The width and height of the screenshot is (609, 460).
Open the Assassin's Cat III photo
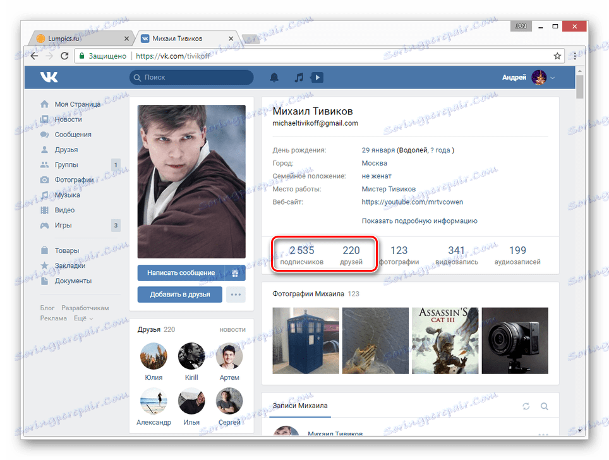point(445,341)
